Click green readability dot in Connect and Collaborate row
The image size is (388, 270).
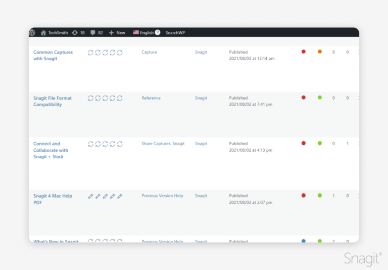(320, 143)
